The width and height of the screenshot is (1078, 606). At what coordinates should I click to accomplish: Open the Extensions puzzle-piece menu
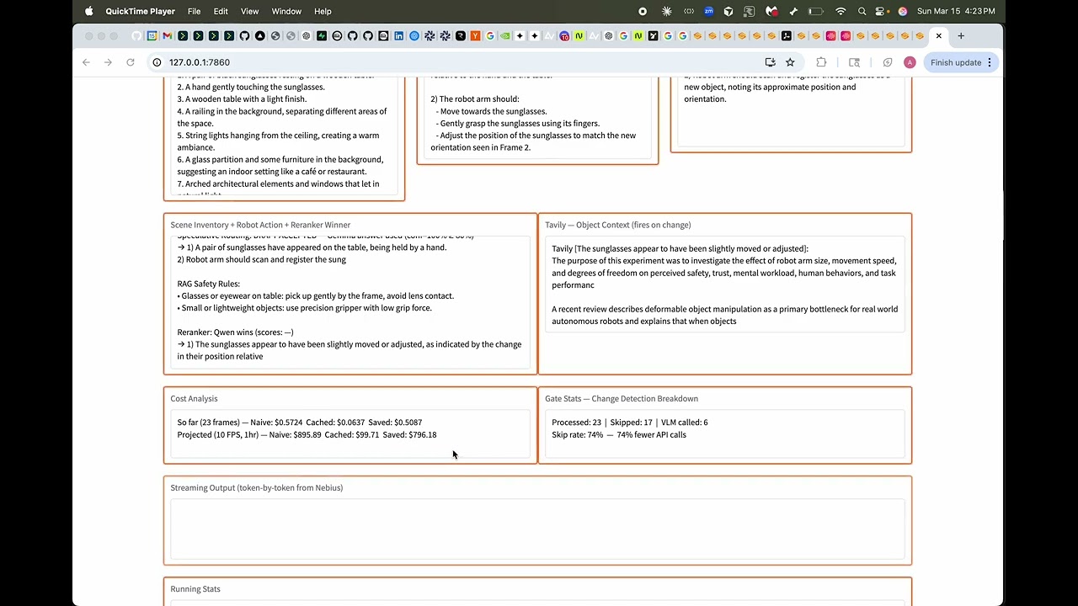coord(821,62)
